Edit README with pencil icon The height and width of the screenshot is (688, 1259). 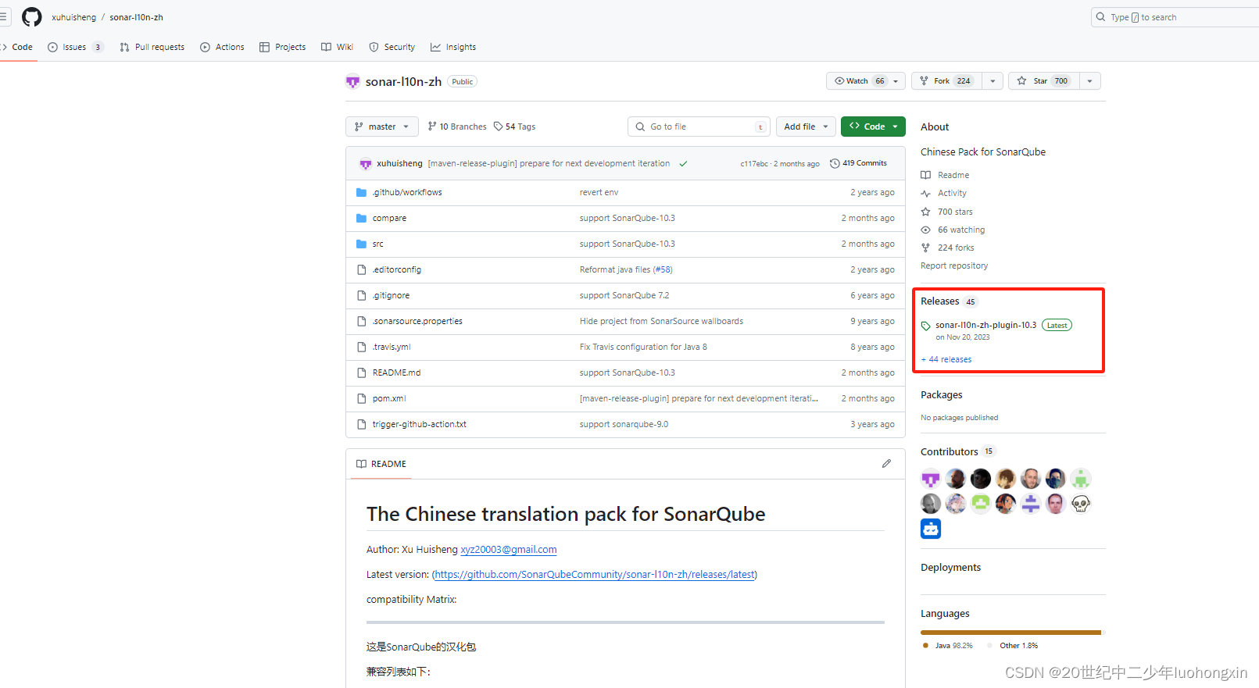pyautogui.click(x=886, y=464)
